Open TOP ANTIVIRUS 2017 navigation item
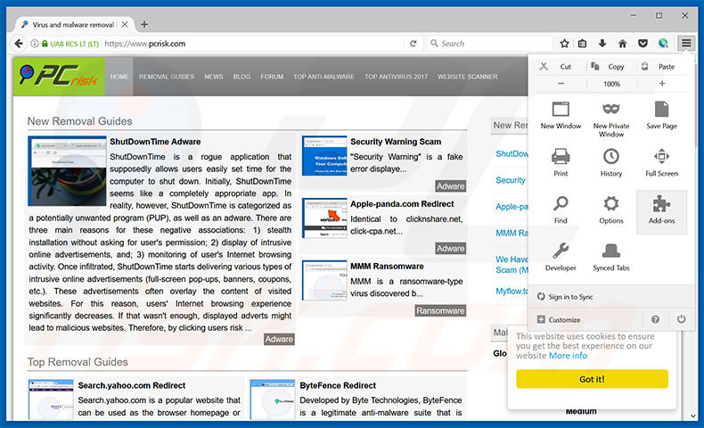The height and width of the screenshot is (428, 704). click(396, 77)
